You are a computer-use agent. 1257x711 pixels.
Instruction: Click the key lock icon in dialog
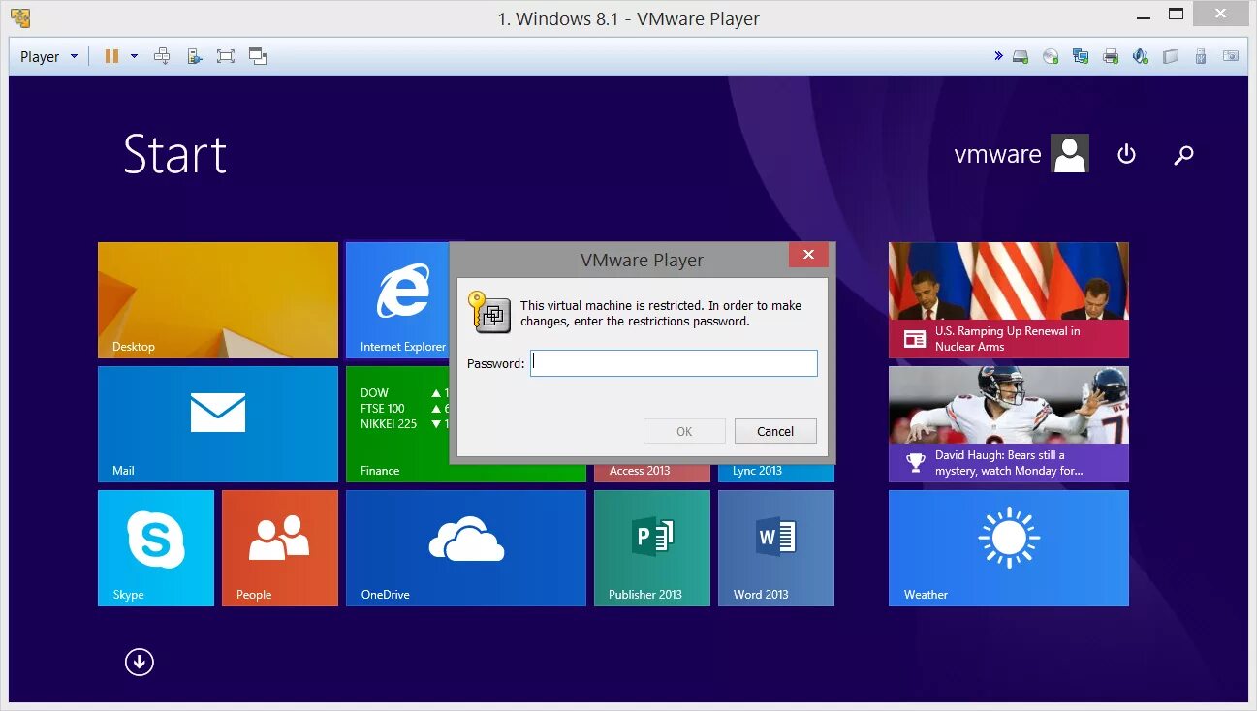tap(488, 312)
